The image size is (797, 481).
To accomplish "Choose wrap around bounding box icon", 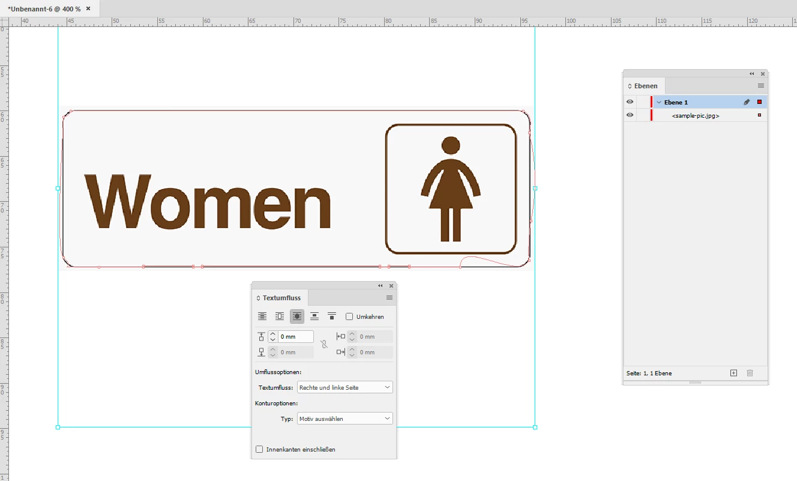I will [280, 316].
